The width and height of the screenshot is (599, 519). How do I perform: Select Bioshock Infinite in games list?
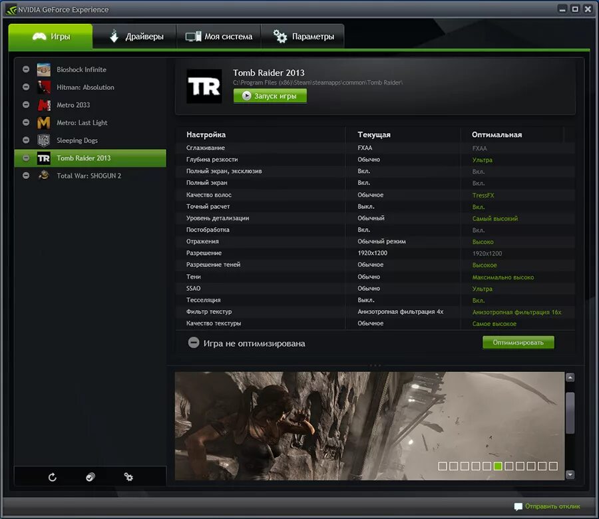tap(90, 69)
